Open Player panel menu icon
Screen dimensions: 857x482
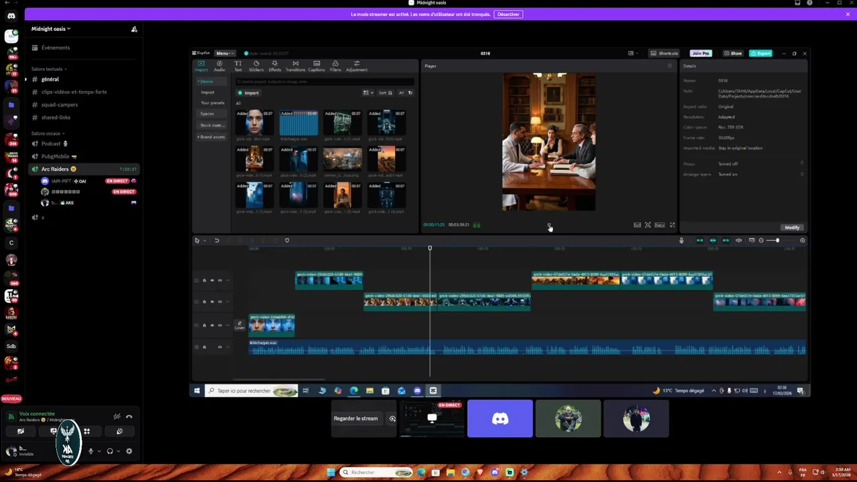pyautogui.click(x=670, y=66)
